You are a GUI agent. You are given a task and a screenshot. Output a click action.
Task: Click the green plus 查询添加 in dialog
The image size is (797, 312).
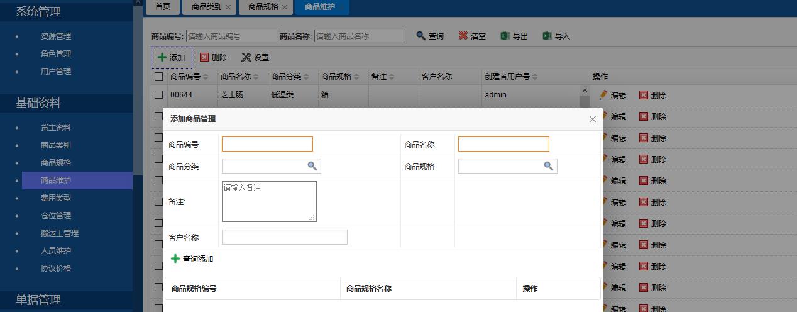(x=175, y=259)
